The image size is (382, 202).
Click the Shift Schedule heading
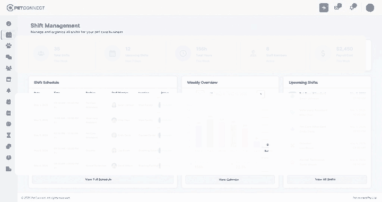pyautogui.click(x=47, y=83)
